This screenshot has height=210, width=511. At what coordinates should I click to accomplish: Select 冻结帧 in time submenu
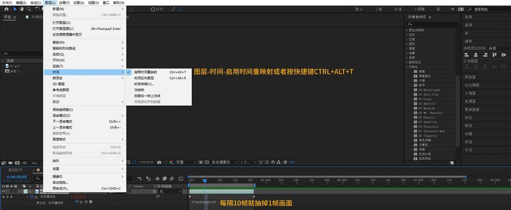[159, 90]
